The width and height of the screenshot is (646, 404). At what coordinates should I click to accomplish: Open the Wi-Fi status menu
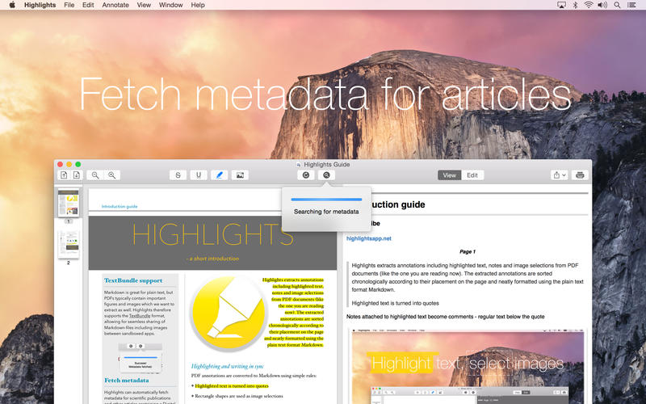click(x=589, y=5)
